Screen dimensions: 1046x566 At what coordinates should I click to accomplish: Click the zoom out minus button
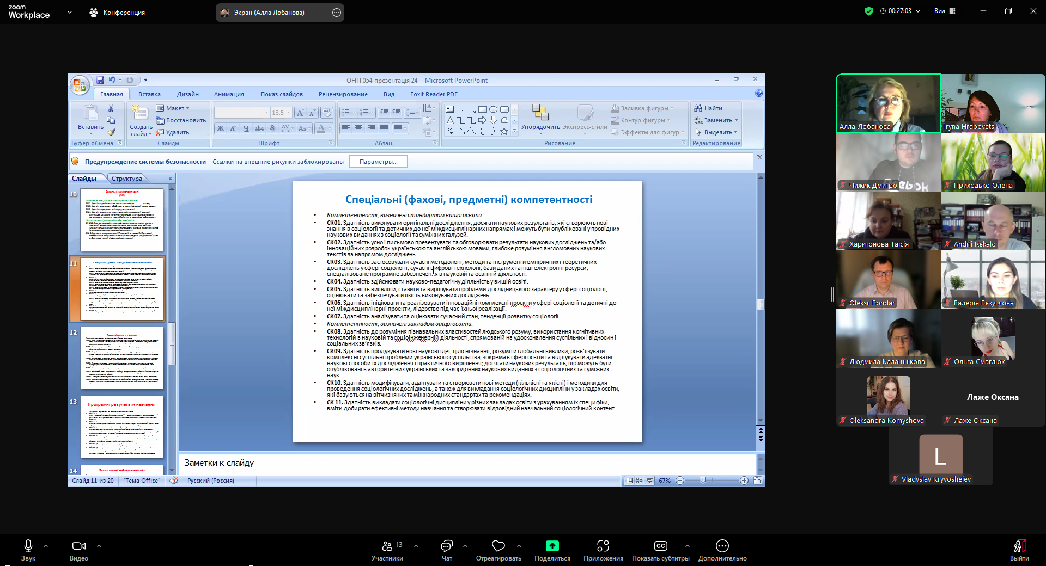pos(680,481)
